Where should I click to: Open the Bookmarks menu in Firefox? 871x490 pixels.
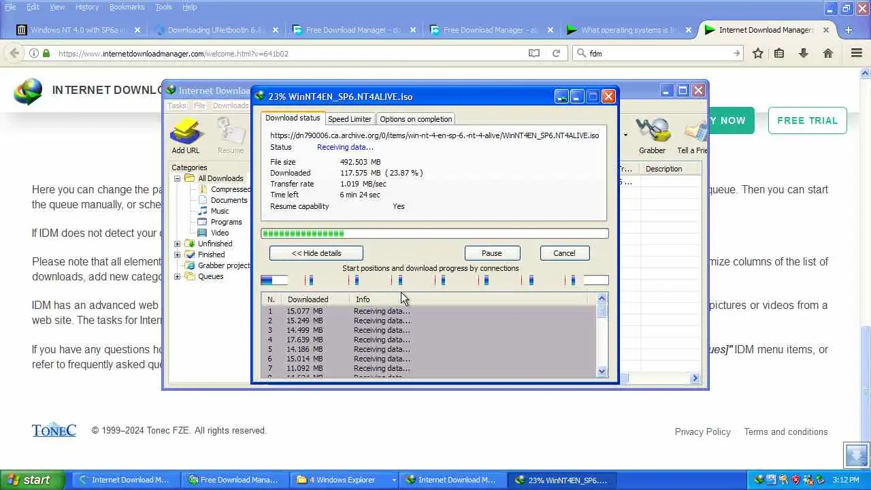pos(127,7)
